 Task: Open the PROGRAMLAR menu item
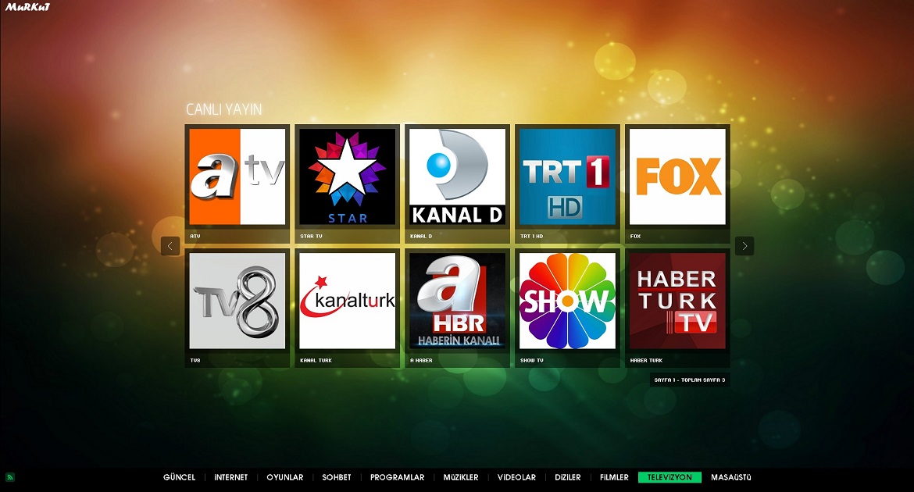click(398, 477)
